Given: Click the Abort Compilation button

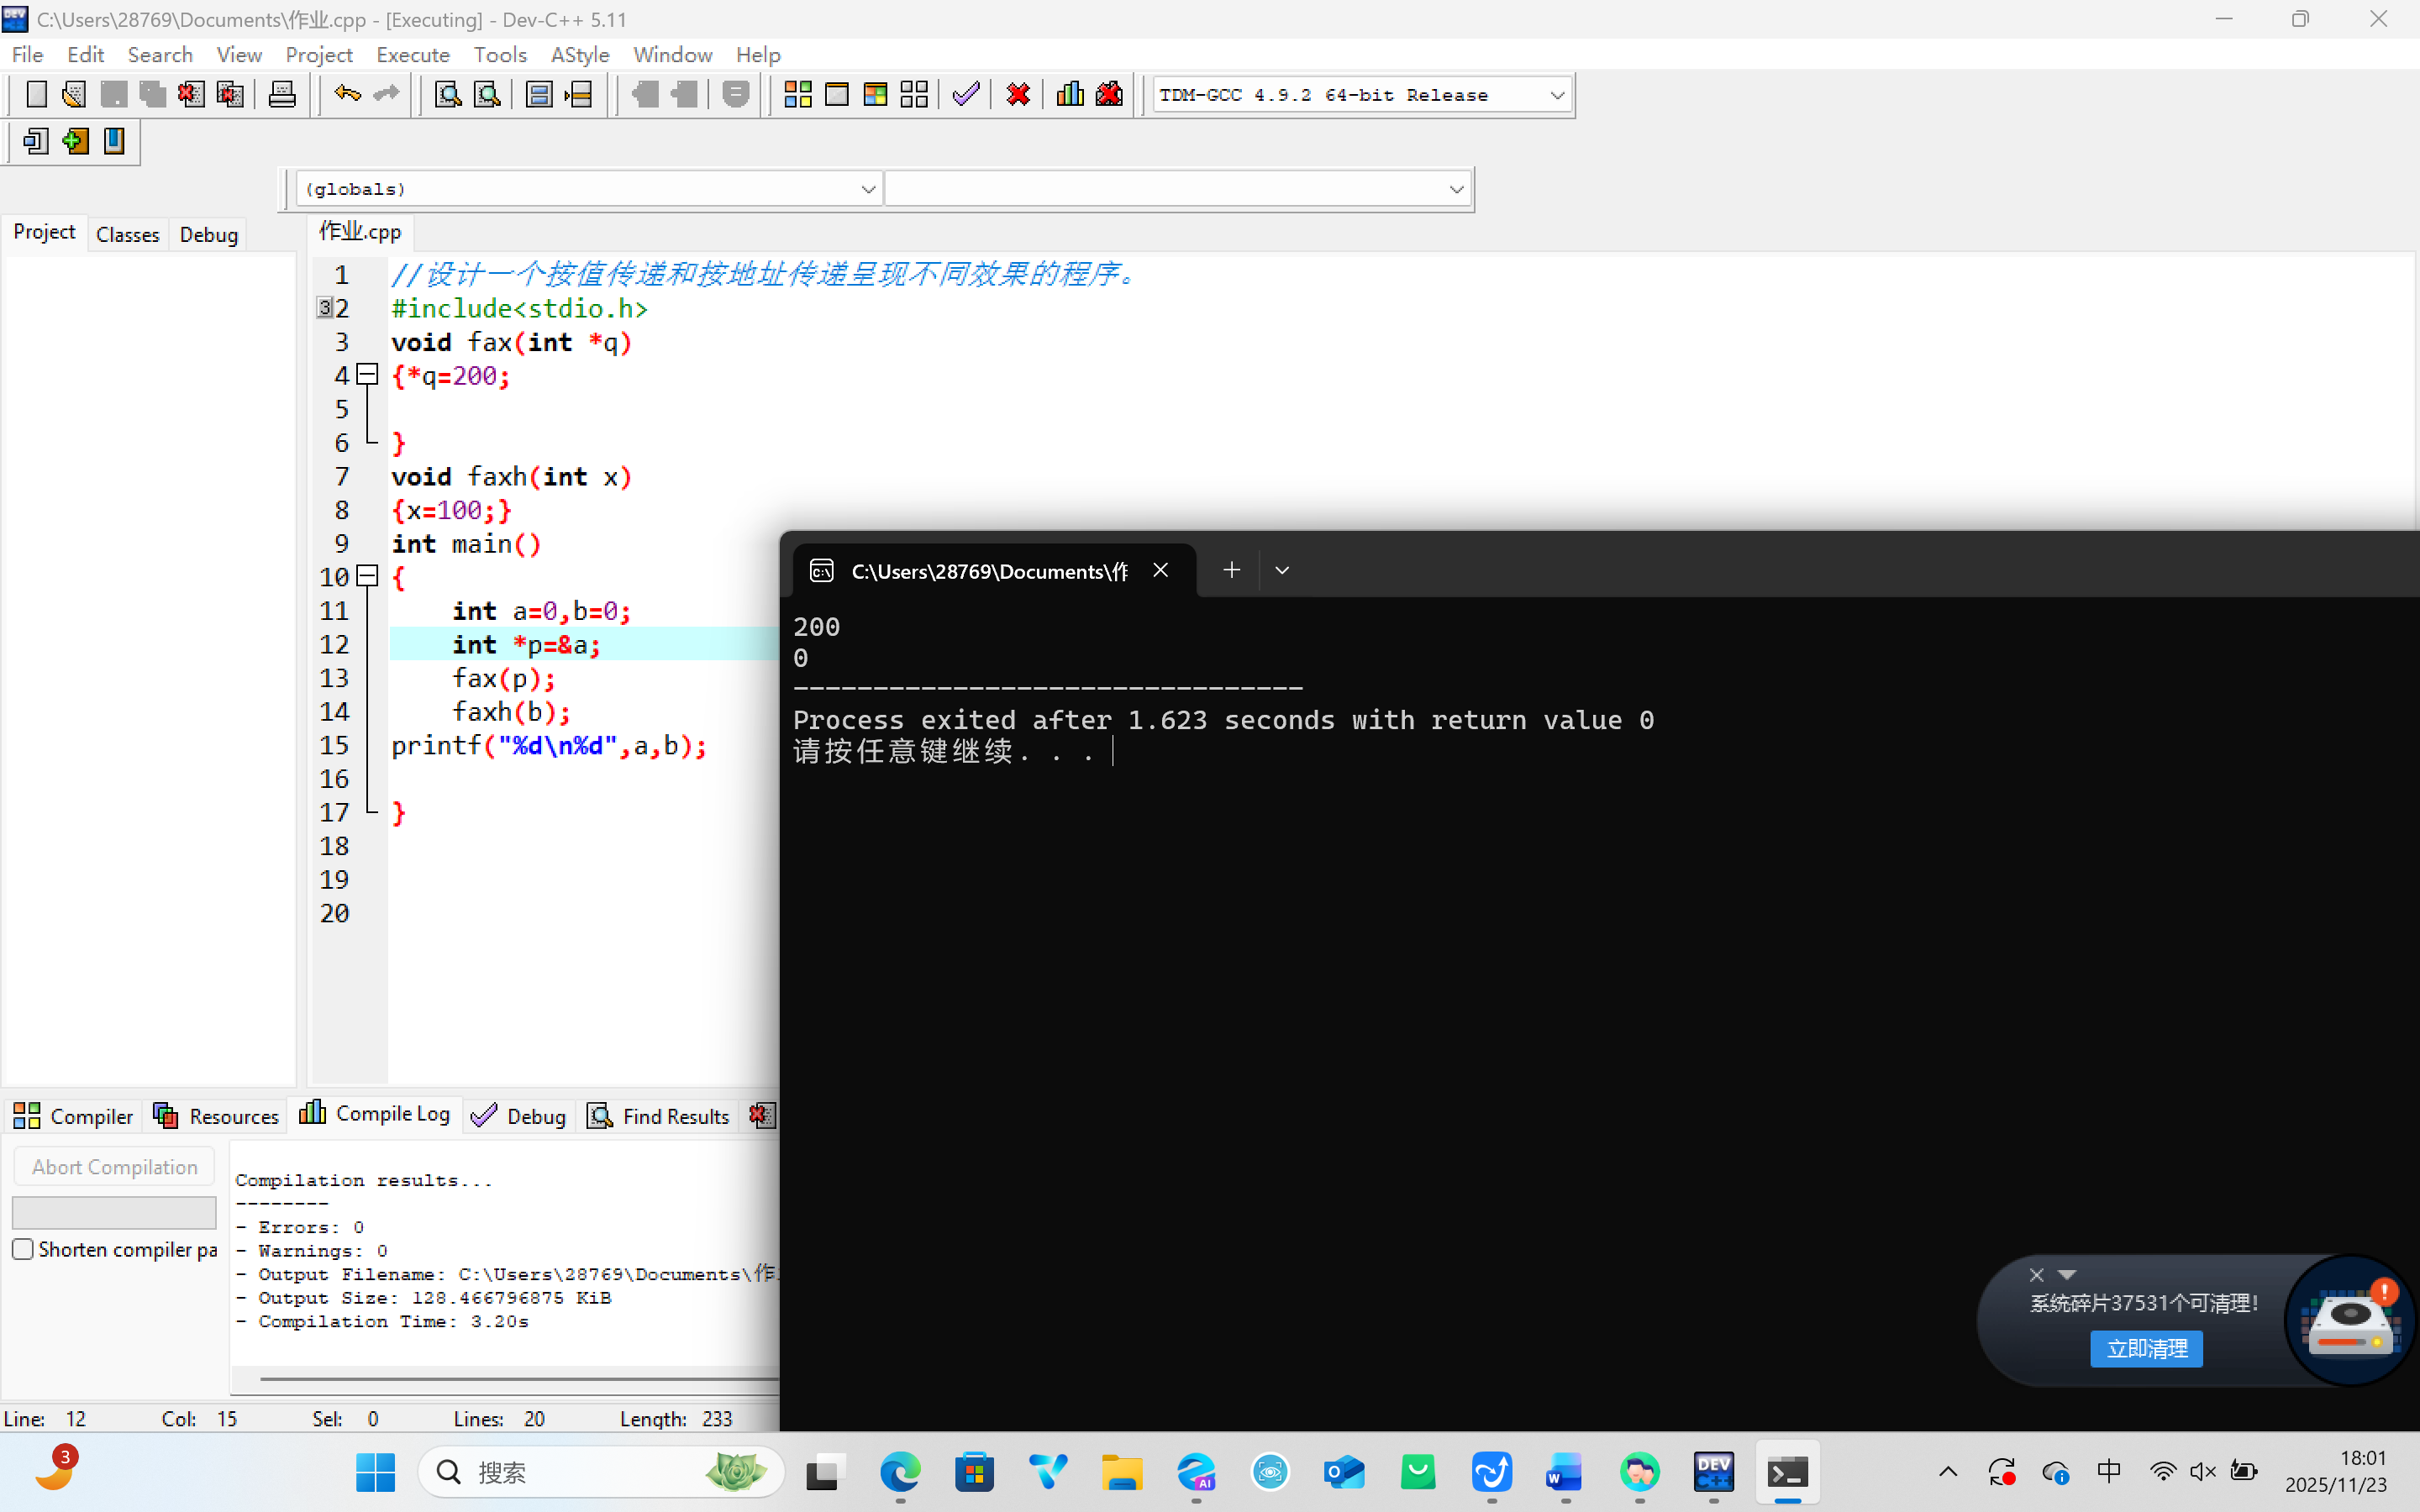Looking at the screenshot, I should [114, 1167].
